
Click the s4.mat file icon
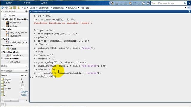tap(7, 49)
